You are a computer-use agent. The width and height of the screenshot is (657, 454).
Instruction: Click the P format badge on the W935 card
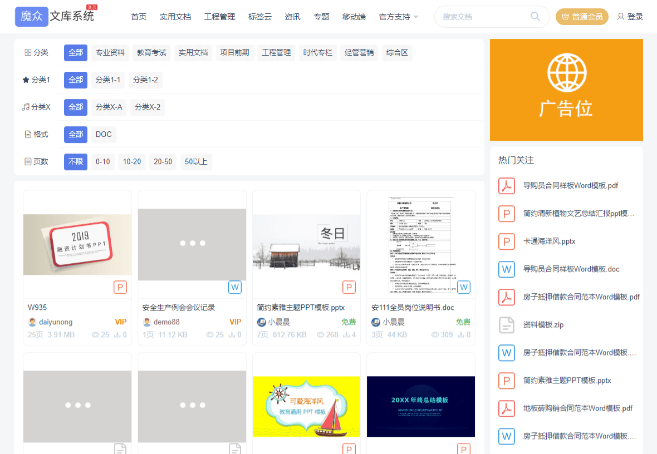[120, 287]
